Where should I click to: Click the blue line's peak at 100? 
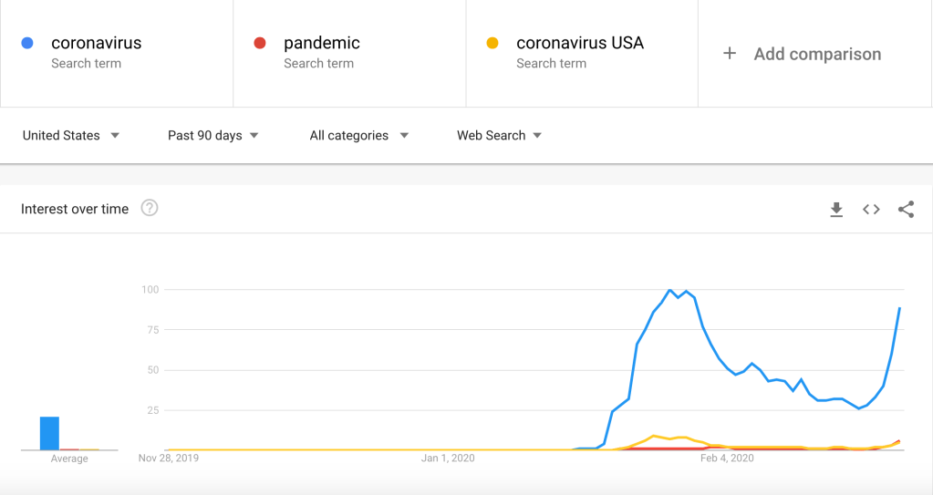pos(670,290)
